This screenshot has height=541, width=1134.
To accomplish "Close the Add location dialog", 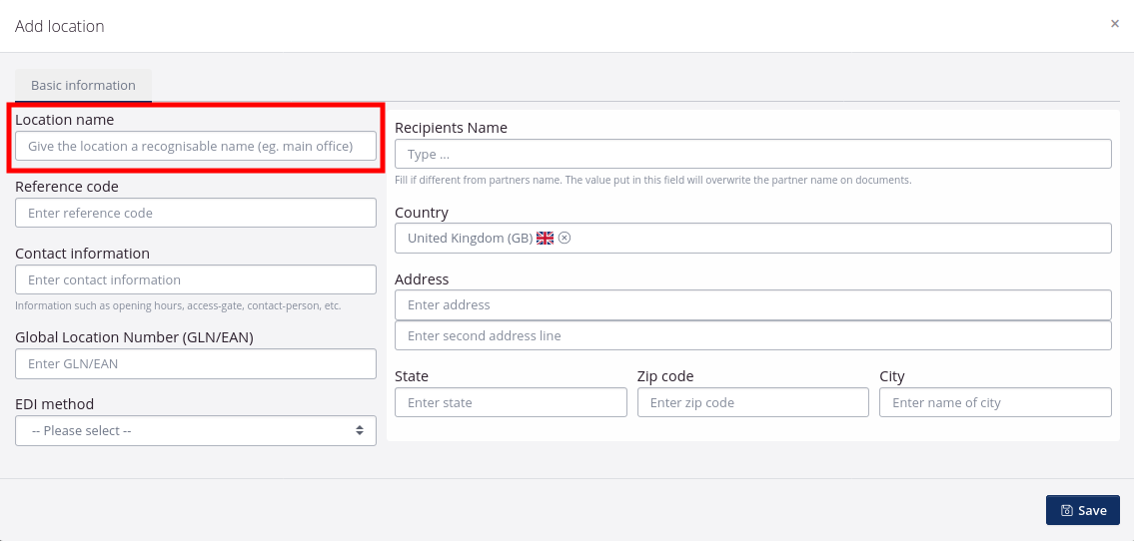I will [1115, 24].
